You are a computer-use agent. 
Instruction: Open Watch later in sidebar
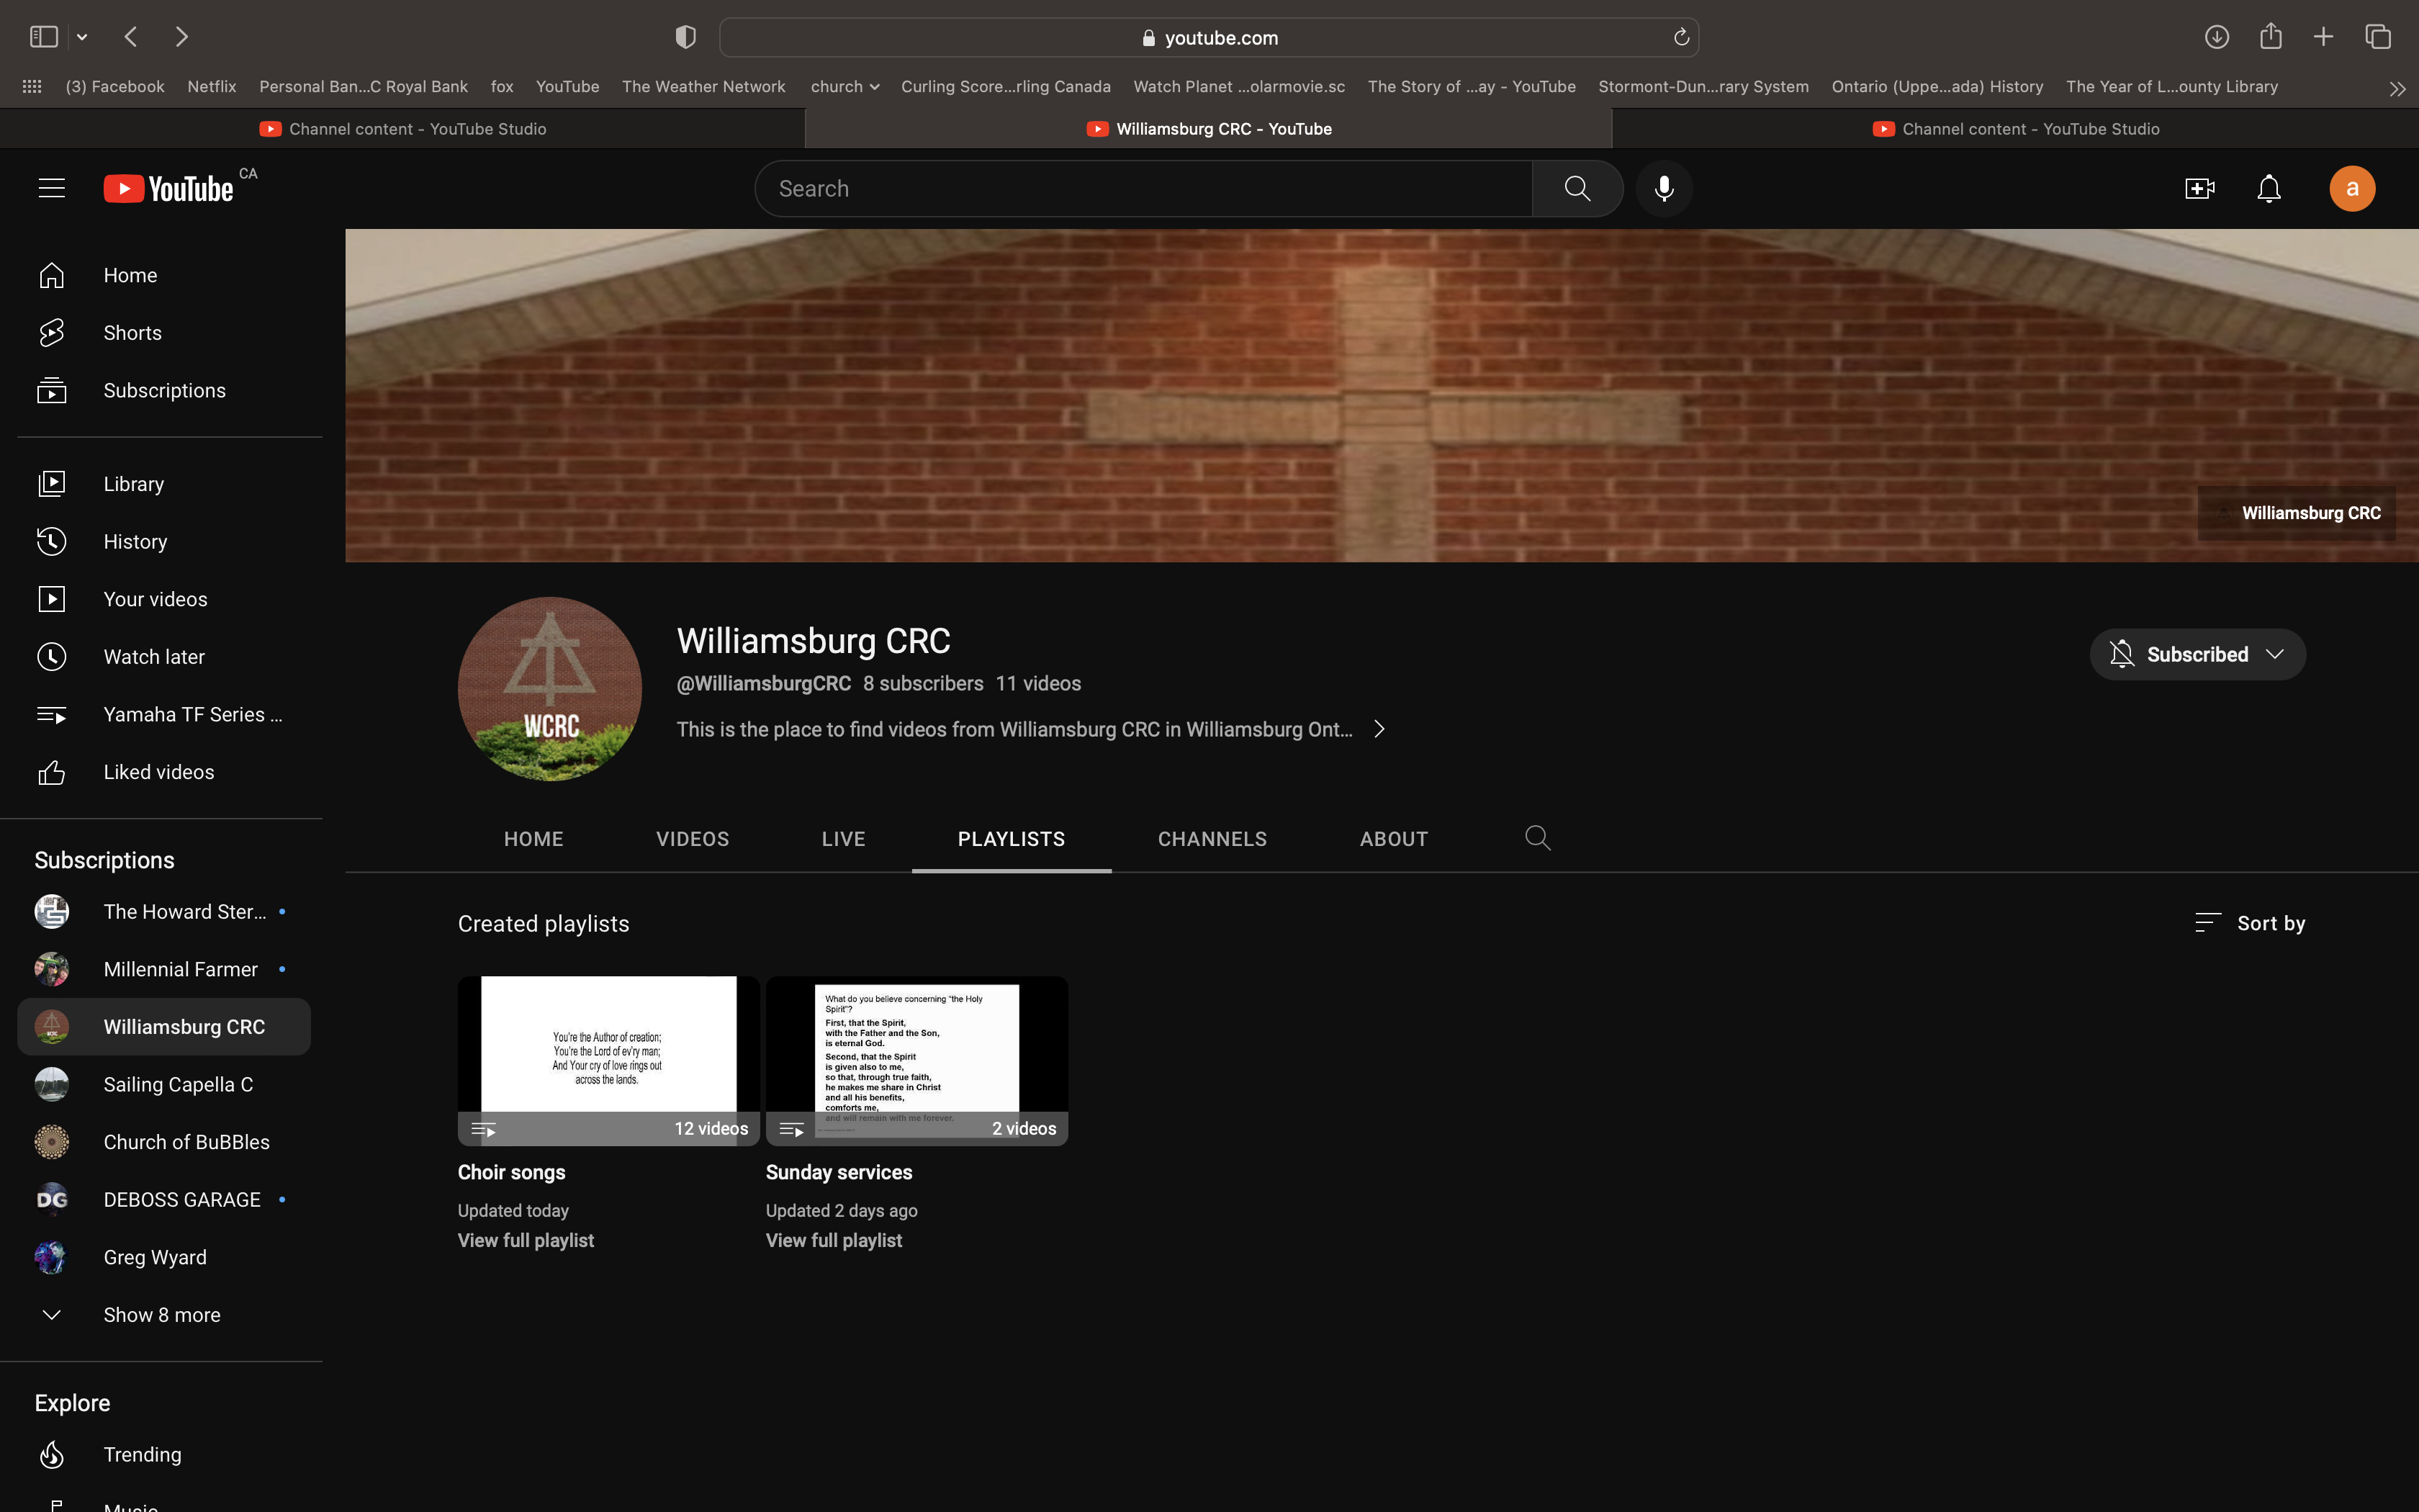click(x=164, y=657)
